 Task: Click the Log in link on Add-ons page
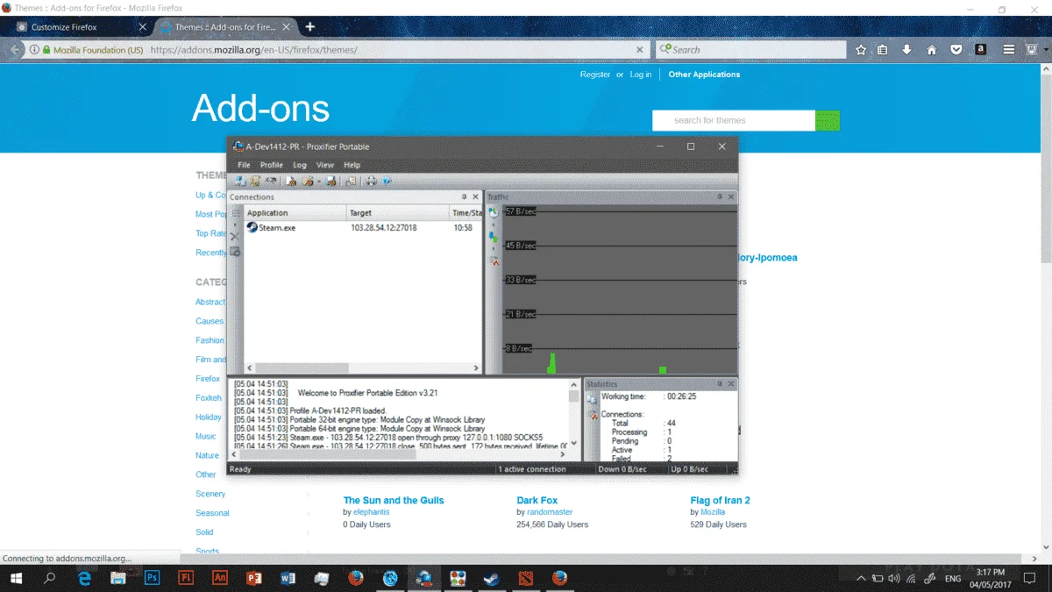pos(641,75)
